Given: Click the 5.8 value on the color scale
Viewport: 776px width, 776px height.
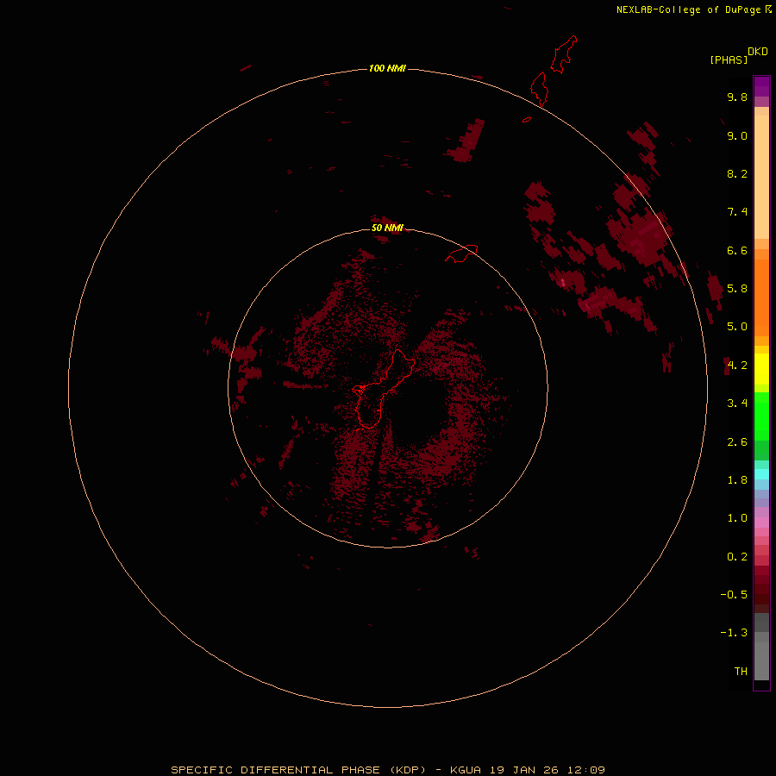Looking at the screenshot, I should (x=737, y=288).
